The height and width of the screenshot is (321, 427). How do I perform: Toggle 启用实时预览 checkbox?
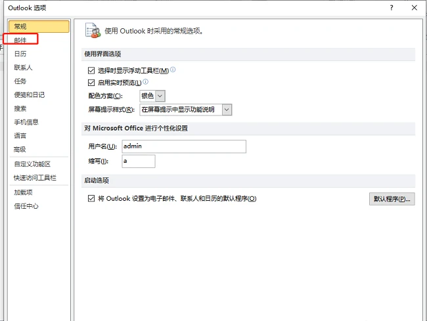click(x=91, y=83)
